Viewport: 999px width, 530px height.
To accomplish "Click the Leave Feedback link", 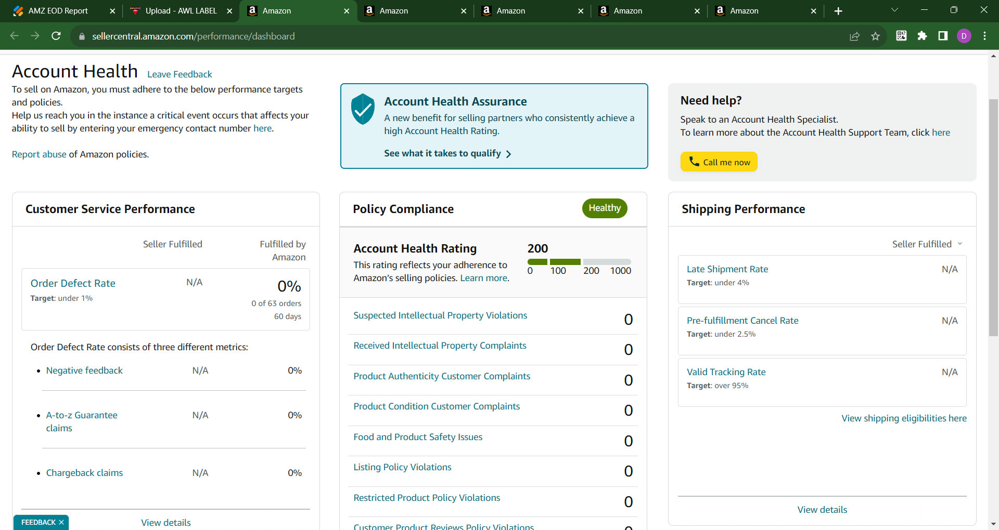I will 180,74.
